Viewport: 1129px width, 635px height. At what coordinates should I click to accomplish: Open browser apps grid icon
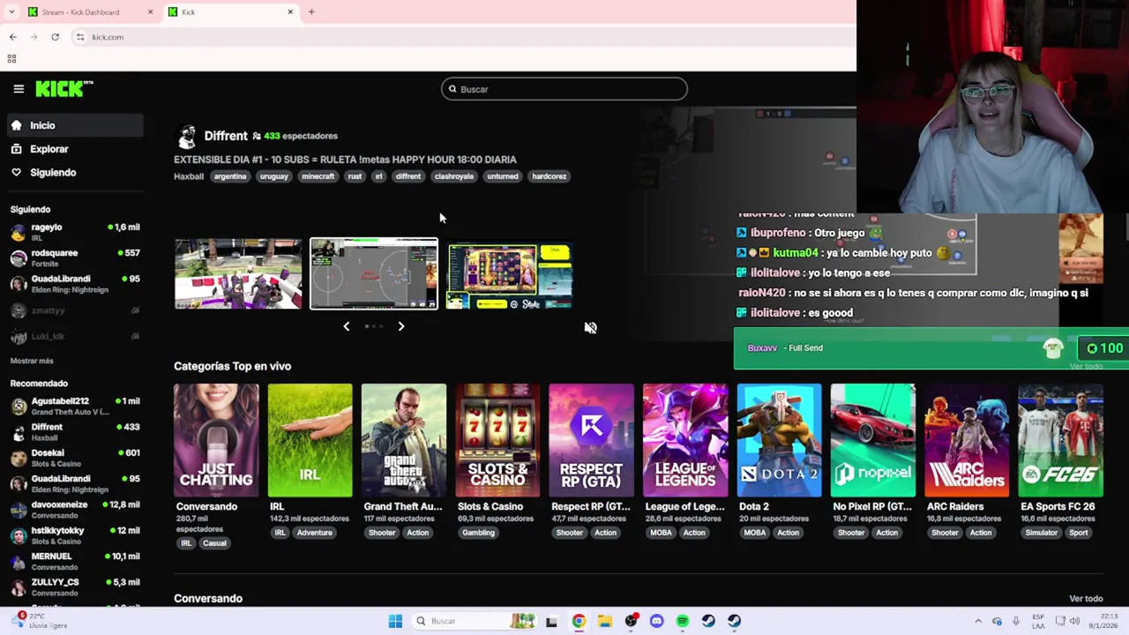coord(11,59)
